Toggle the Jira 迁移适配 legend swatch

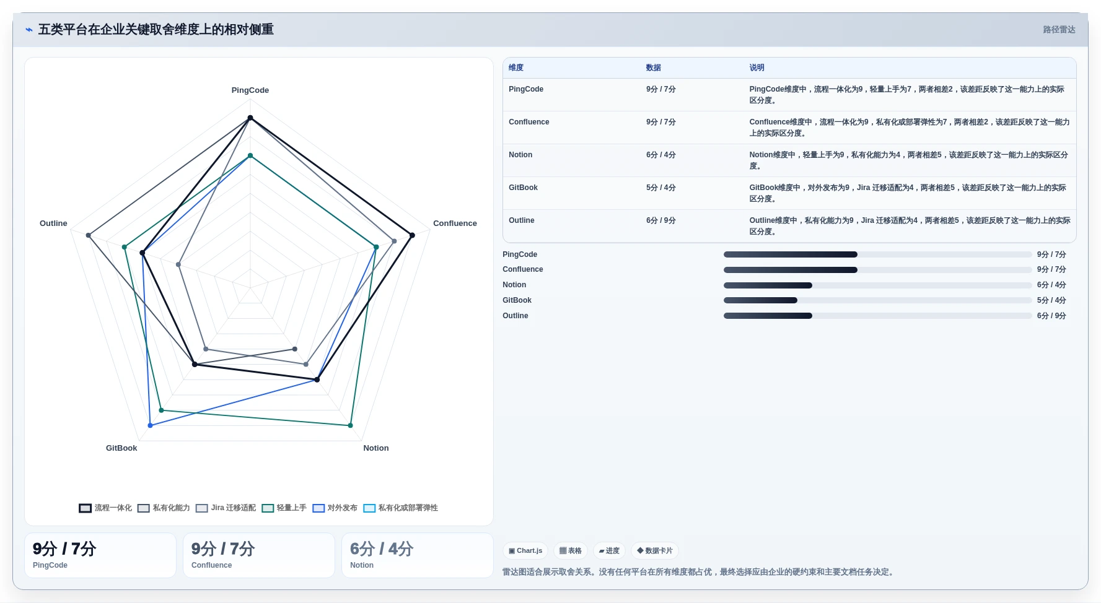[202, 508]
